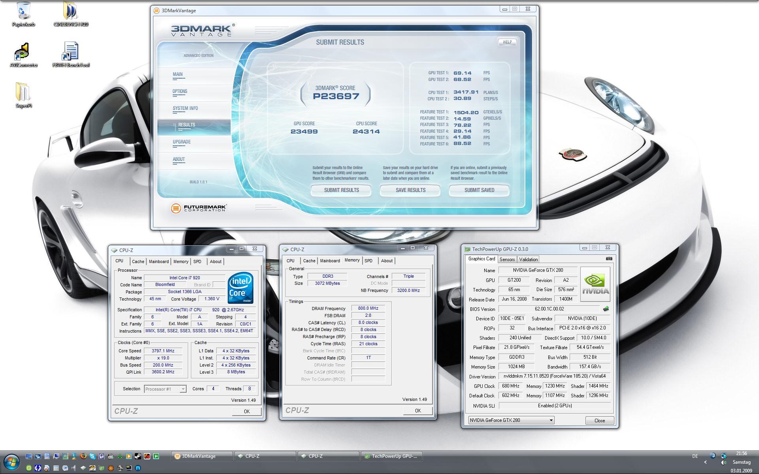Screen dimensions: 759x474
Task: Click the CPU-Z Core Speed value 3797.1 MHz
Action: (163, 351)
